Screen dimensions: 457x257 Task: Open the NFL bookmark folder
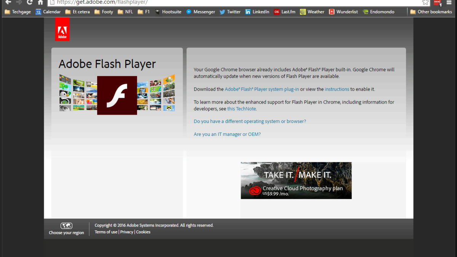pos(125,12)
